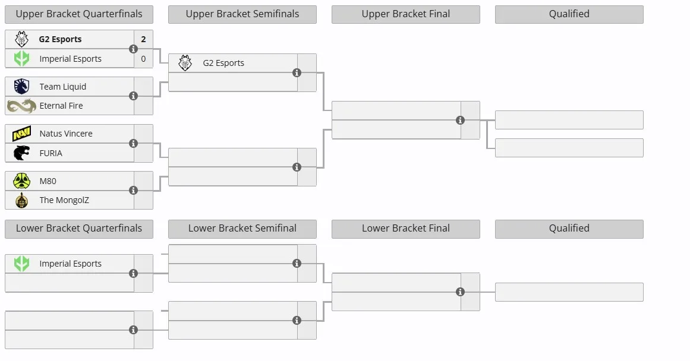Click the Eternal Fire dragon logo
The height and width of the screenshot is (361, 690).
pyautogui.click(x=21, y=106)
